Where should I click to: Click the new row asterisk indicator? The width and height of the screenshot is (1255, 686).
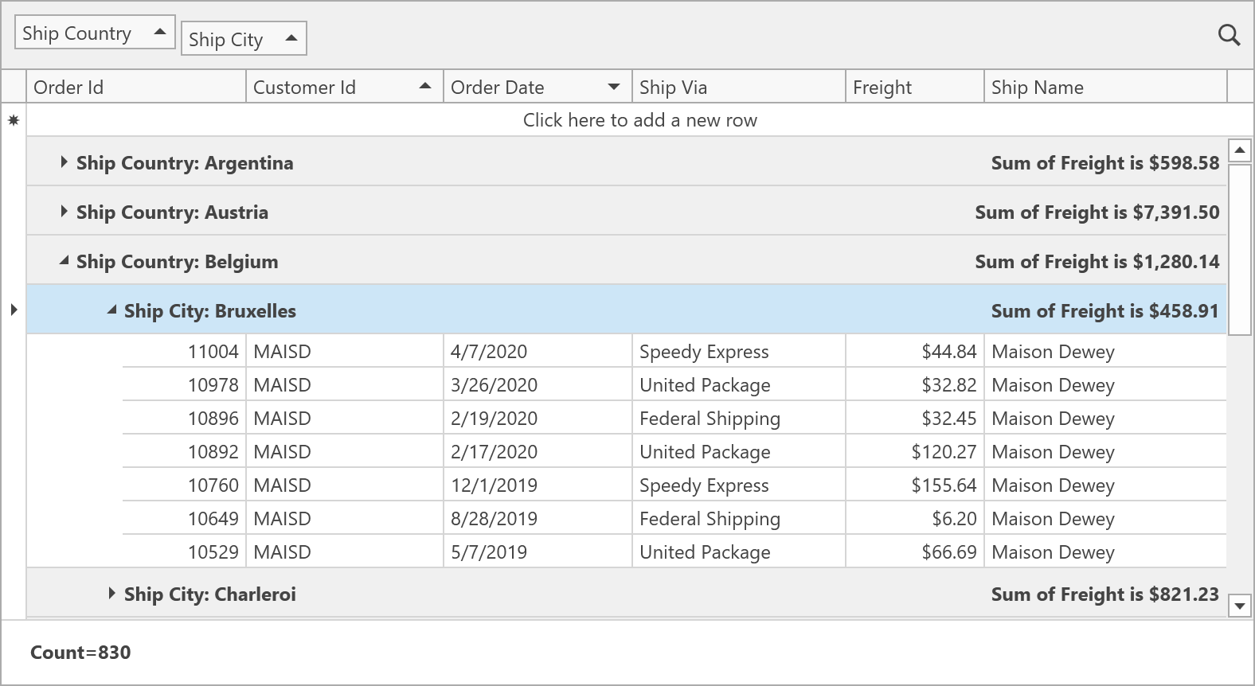[x=14, y=120]
